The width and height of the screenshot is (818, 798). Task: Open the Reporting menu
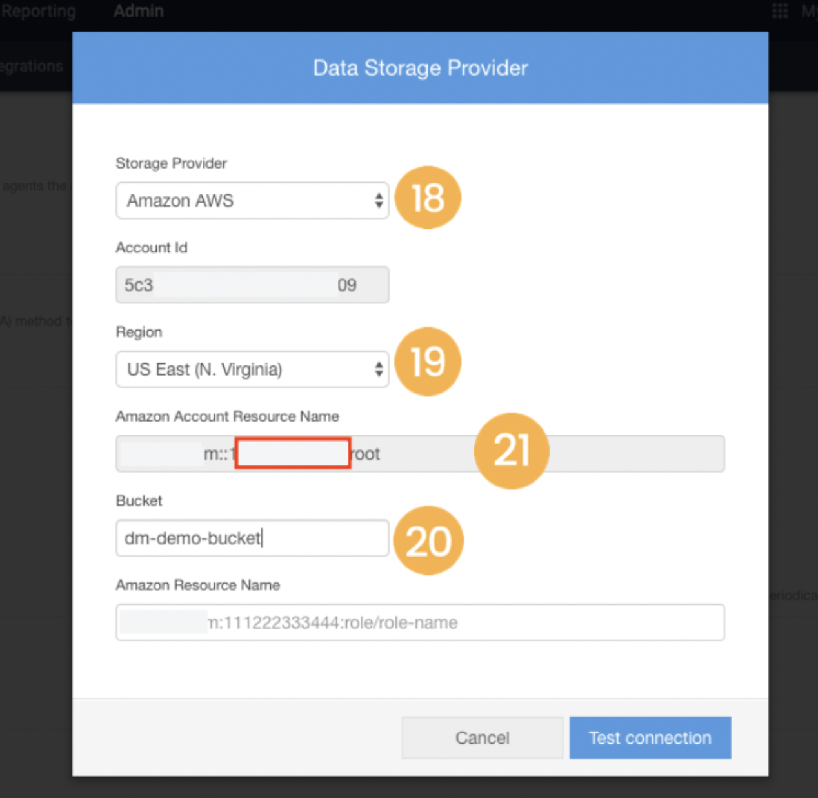point(38,11)
